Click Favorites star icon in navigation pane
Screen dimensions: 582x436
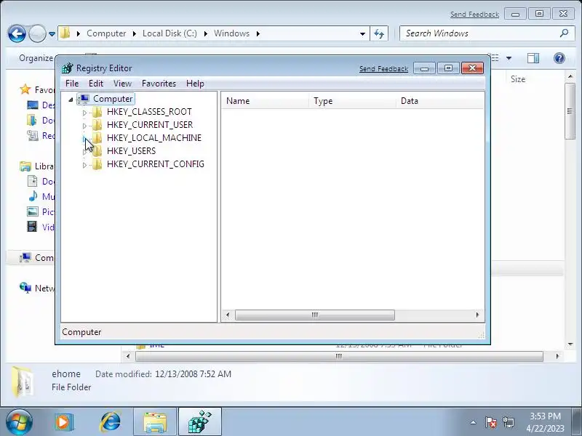[x=25, y=89]
